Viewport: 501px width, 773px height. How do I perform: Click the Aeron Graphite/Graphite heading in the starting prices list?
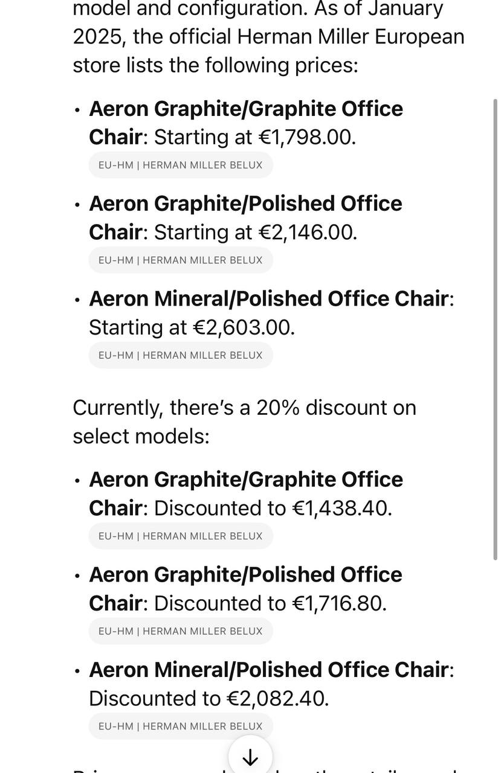coord(245,109)
